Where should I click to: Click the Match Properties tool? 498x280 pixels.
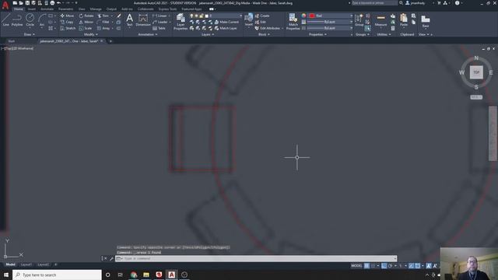coord(293,22)
